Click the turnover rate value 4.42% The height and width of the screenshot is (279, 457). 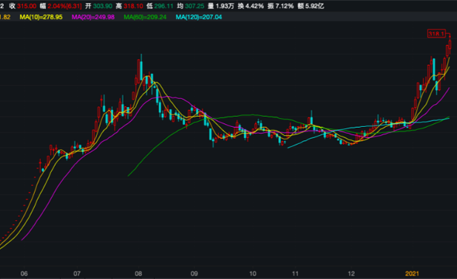[254, 6]
